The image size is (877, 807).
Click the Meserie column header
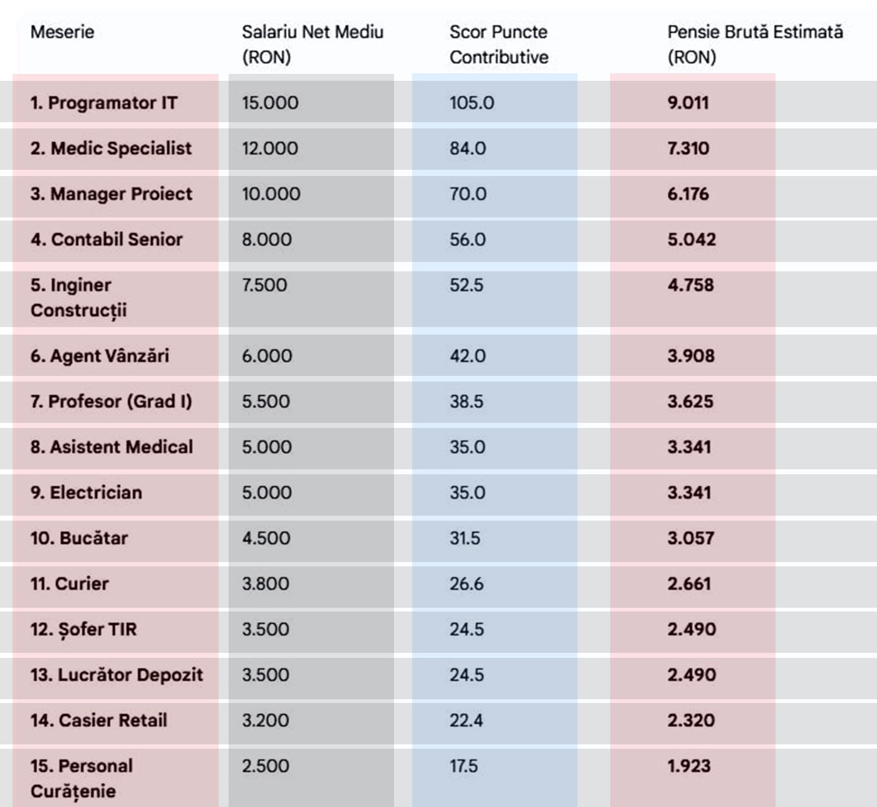(x=62, y=32)
